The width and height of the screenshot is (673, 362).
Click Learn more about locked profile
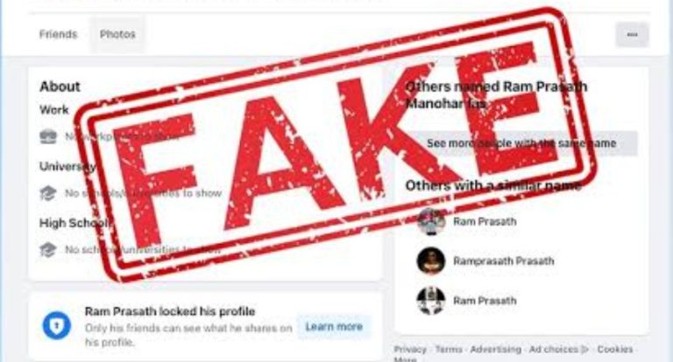tap(334, 327)
